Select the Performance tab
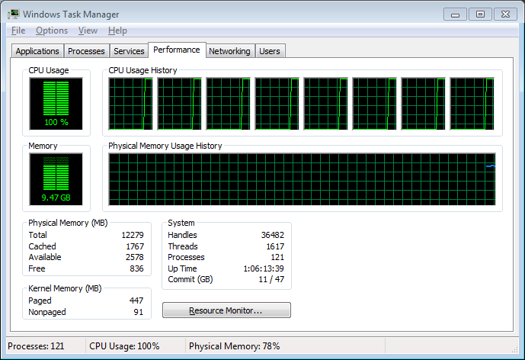 (x=177, y=50)
